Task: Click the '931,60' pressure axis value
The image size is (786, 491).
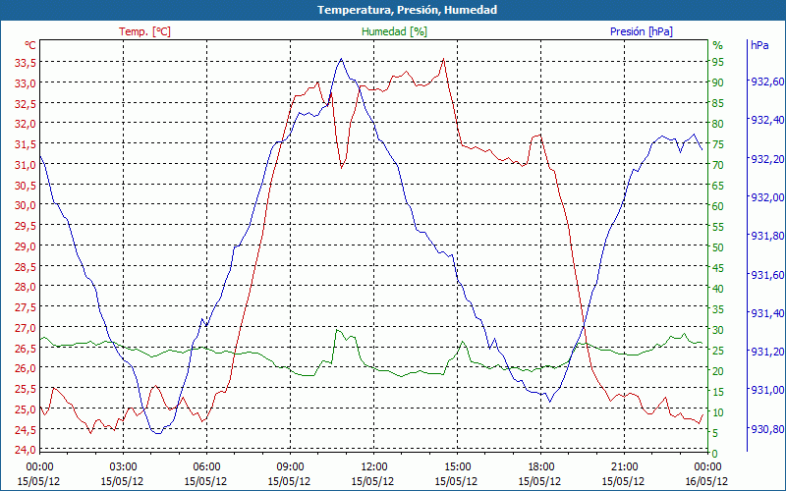Action: click(765, 275)
